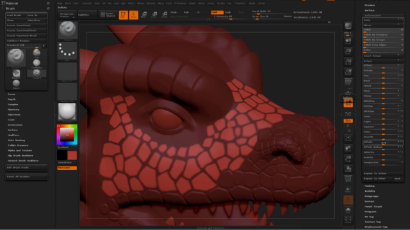410x230 pixels.
Task: Expand the Polygroups subpalette
Action: (372, 196)
